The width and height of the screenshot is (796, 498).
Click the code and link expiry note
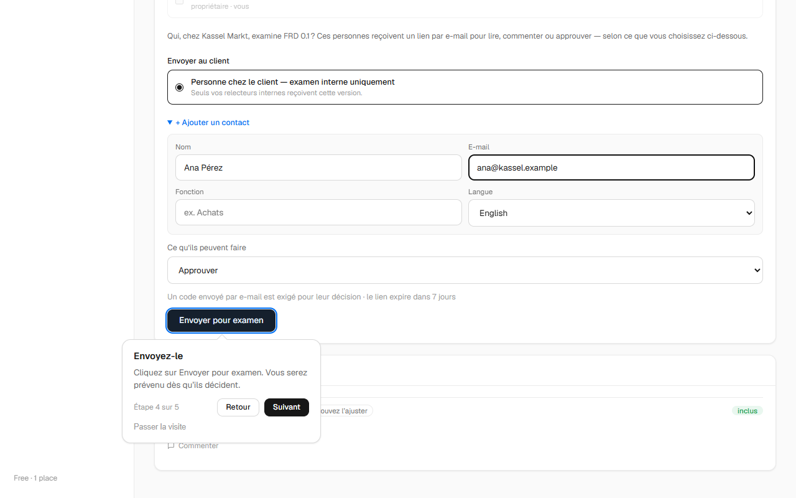pyautogui.click(x=312, y=297)
